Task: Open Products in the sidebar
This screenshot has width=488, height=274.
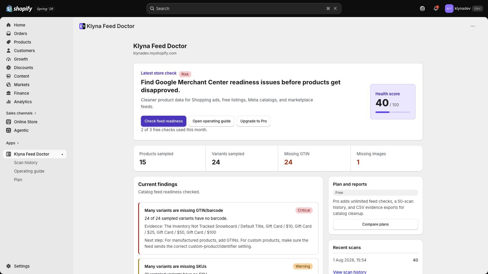Action: (23, 42)
